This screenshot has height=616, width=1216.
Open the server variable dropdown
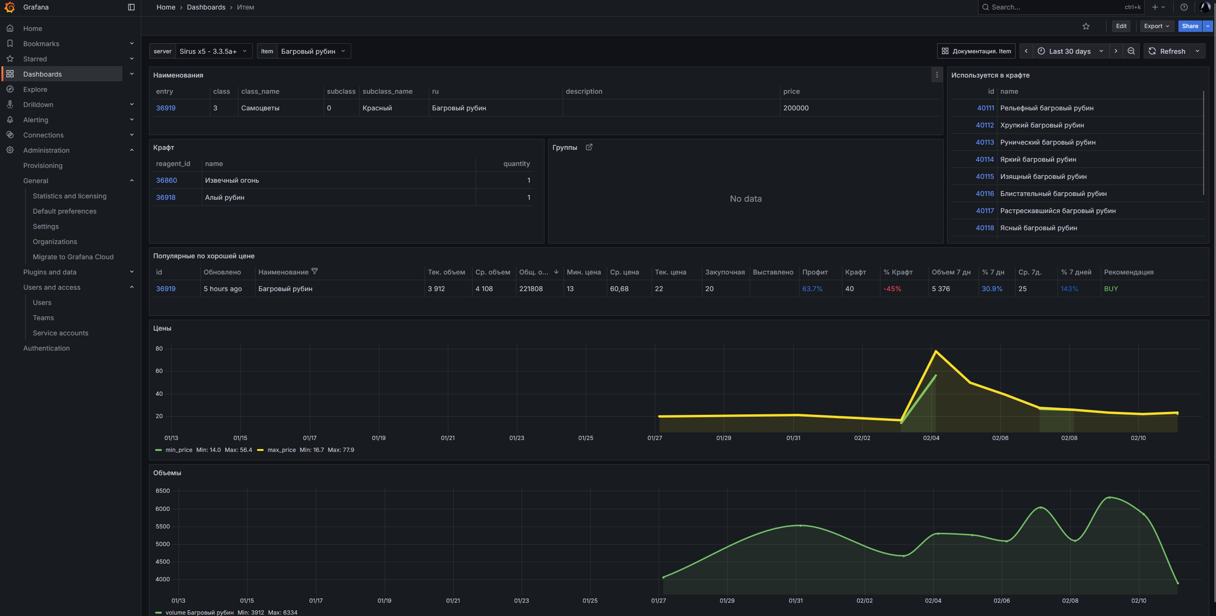(212, 51)
